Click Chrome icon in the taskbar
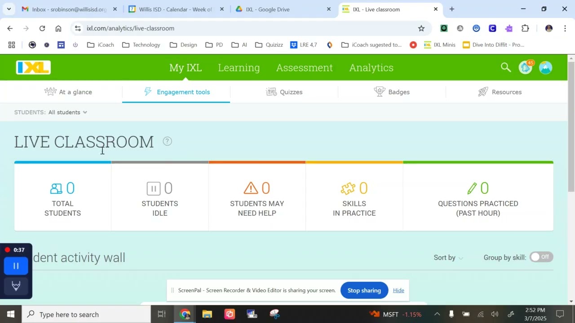 (x=185, y=314)
